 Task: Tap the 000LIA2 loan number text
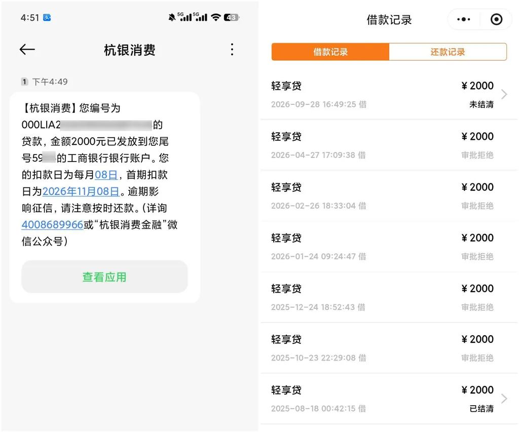coord(41,125)
